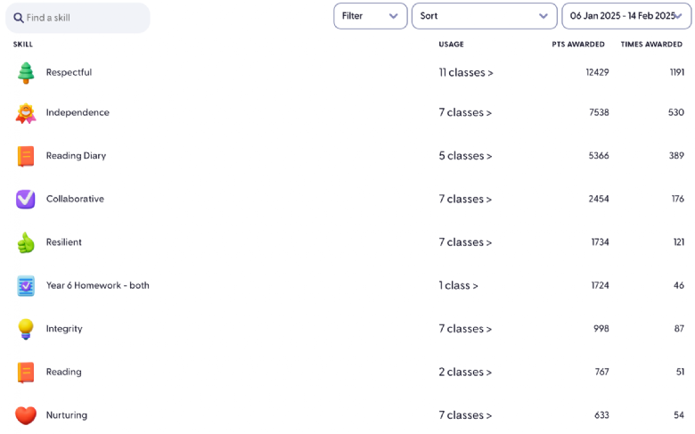The image size is (695, 434).
Task: Click the Times Awarded column header
Action: click(651, 45)
